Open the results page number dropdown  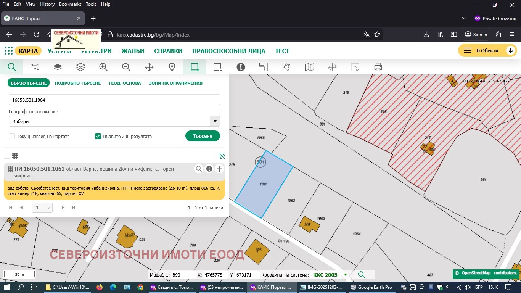pos(43,208)
